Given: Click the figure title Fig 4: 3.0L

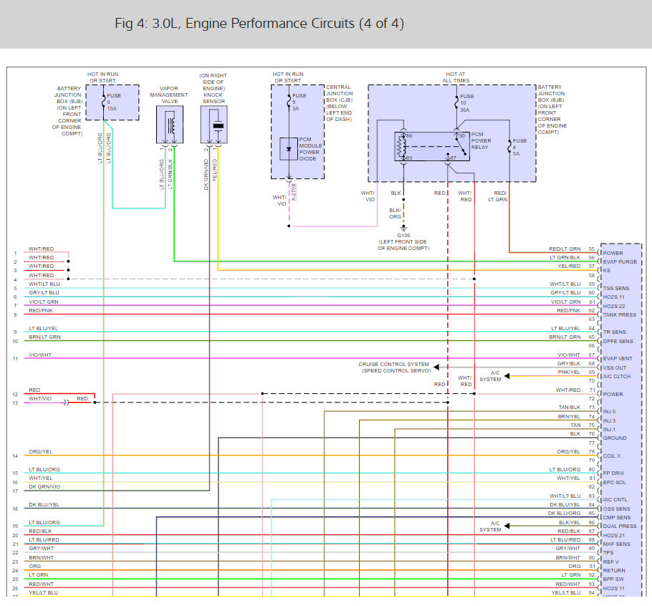Looking at the screenshot, I should click(x=259, y=24).
